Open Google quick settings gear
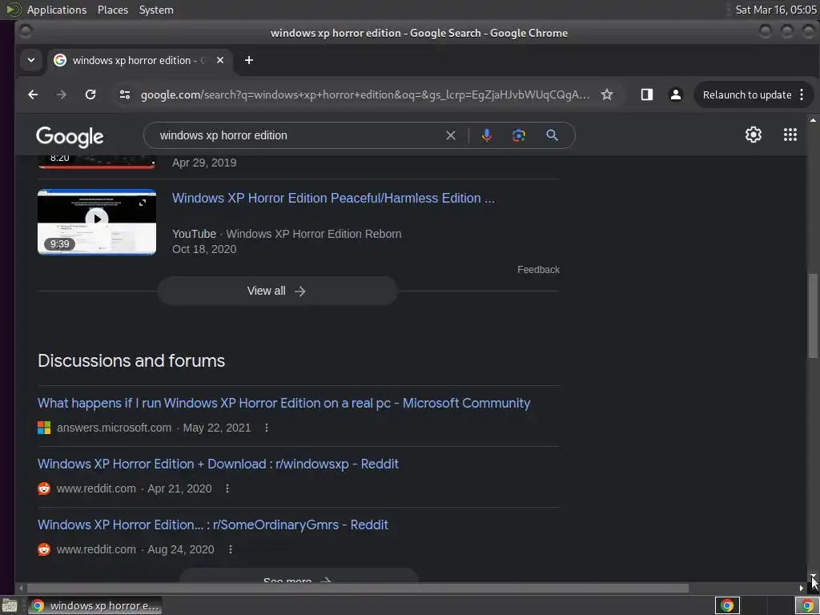 click(753, 135)
